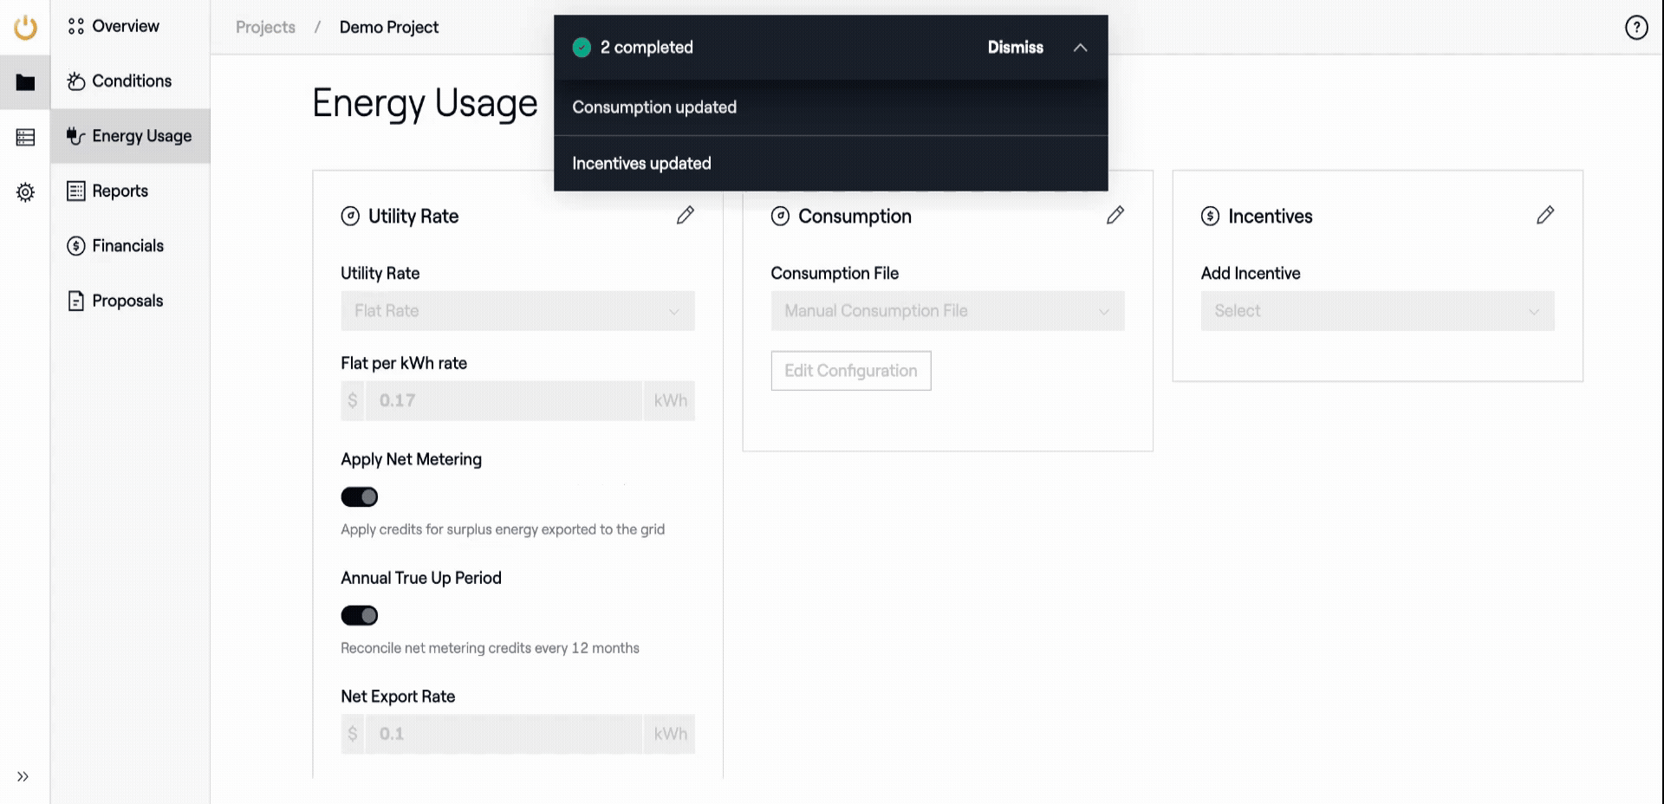Click the Incentives edit pencil icon
The height and width of the screenshot is (804, 1664).
tap(1544, 216)
